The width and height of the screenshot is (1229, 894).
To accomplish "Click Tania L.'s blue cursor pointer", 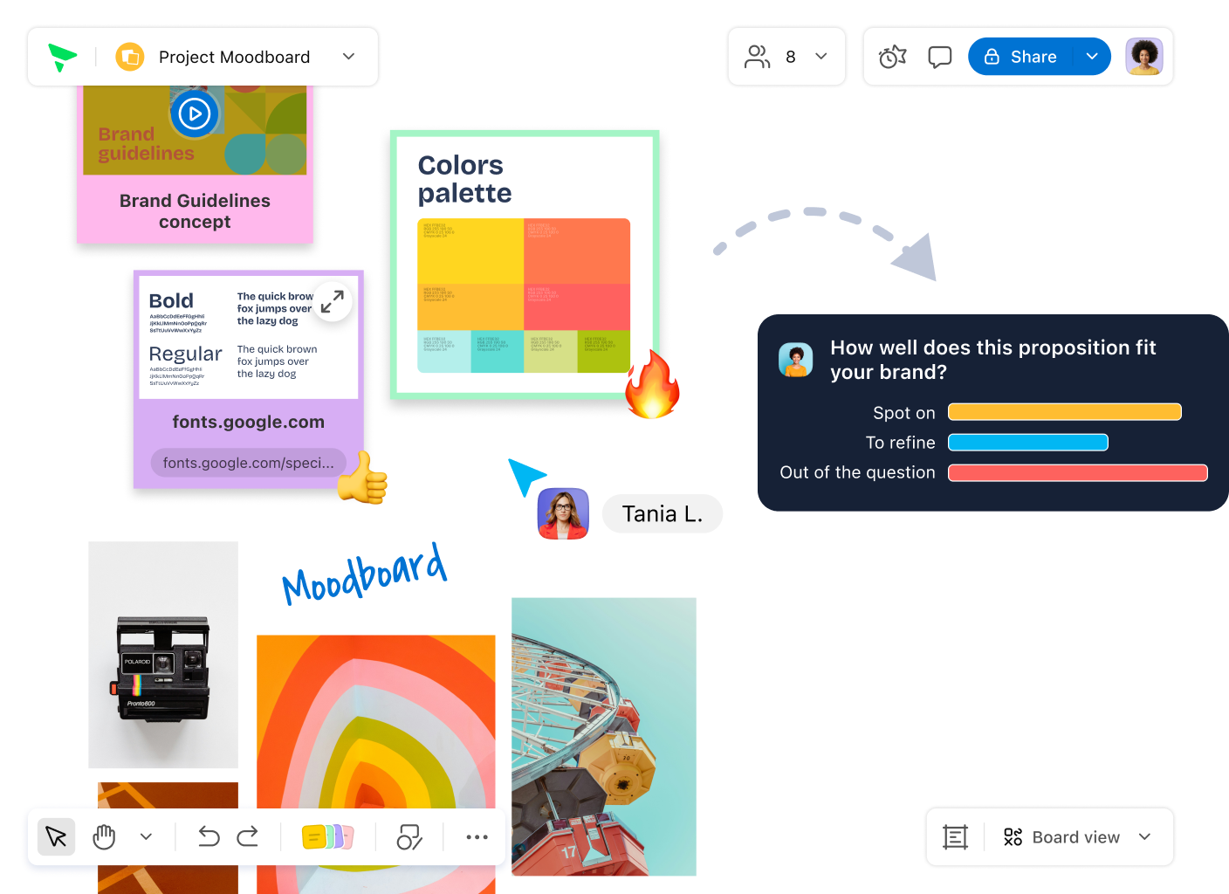I will (525, 476).
